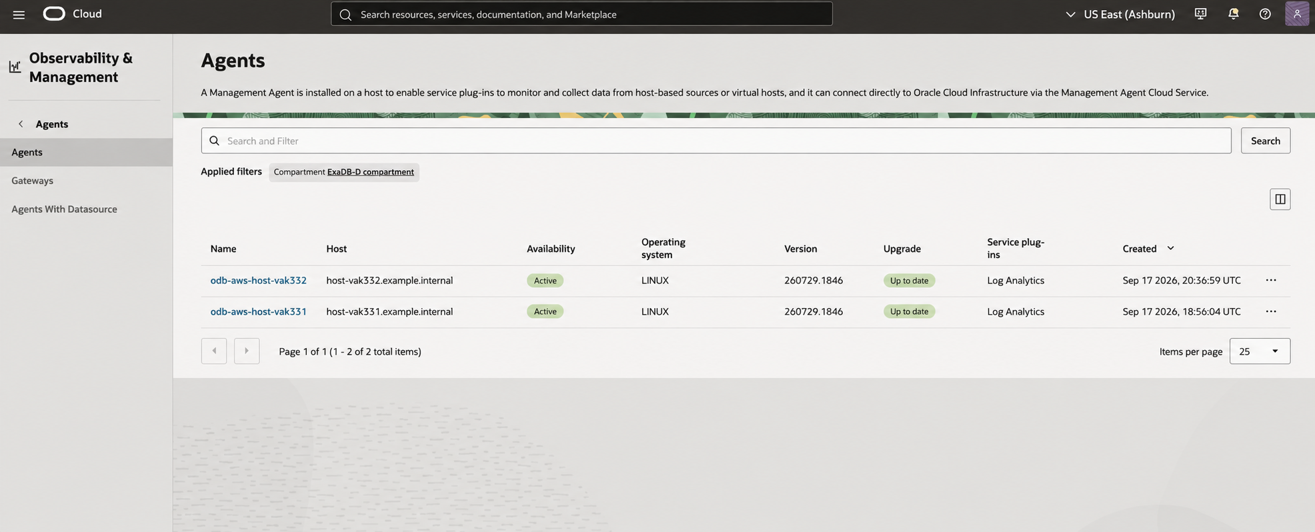The image size is (1315, 532).
Task: Open actions menu for odb-aws-host-vak331
Action: (x=1271, y=311)
